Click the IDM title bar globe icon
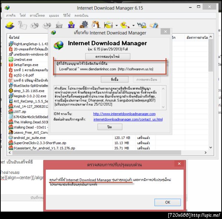This screenshot has height=219, width=222. (x=7, y=8)
